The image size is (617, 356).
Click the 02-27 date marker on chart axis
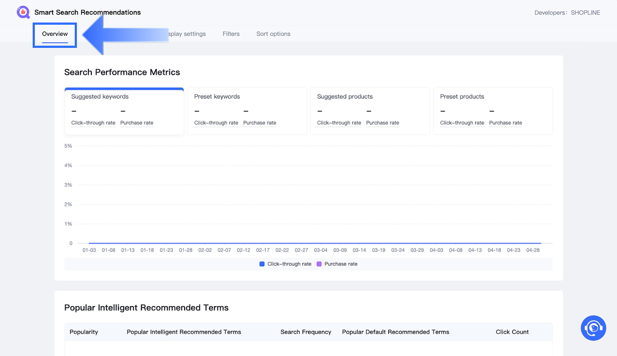click(301, 250)
